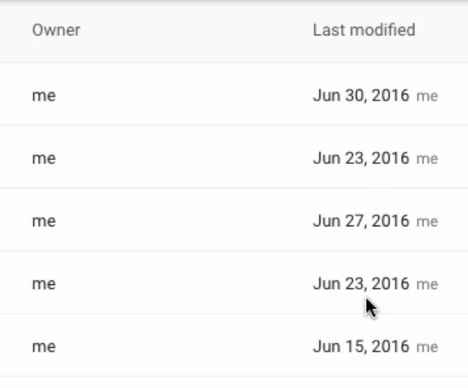Sort files by Last modified column header

[x=364, y=30]
